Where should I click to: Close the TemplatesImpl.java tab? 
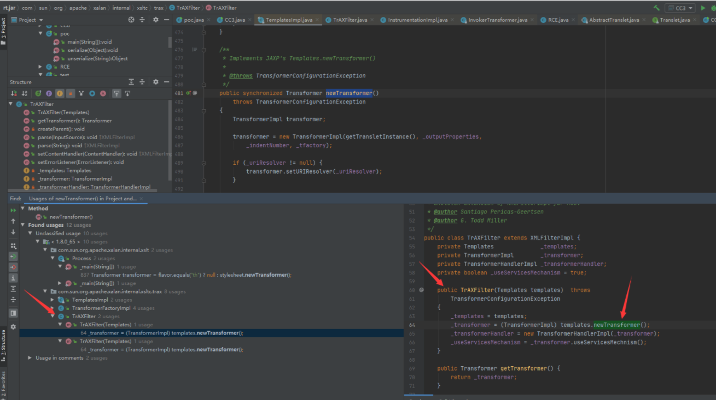pyautogui.click(x=318, y=20)
